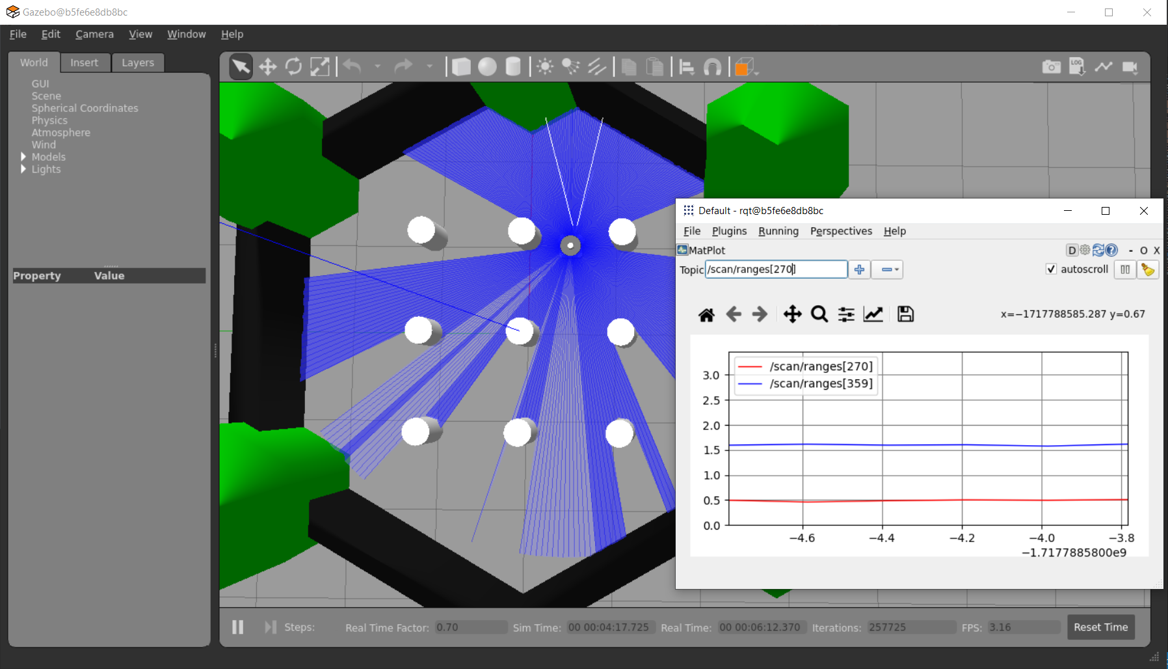This screenshot has width=1168, height=669.
Task: Open the Gazebo Camera menu
Action: coord(94,34)
